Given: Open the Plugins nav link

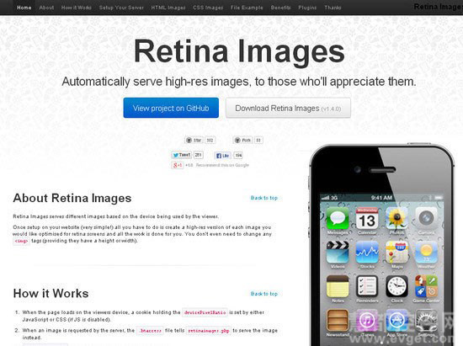Looking at the screenshot, I should pos(307,8).
